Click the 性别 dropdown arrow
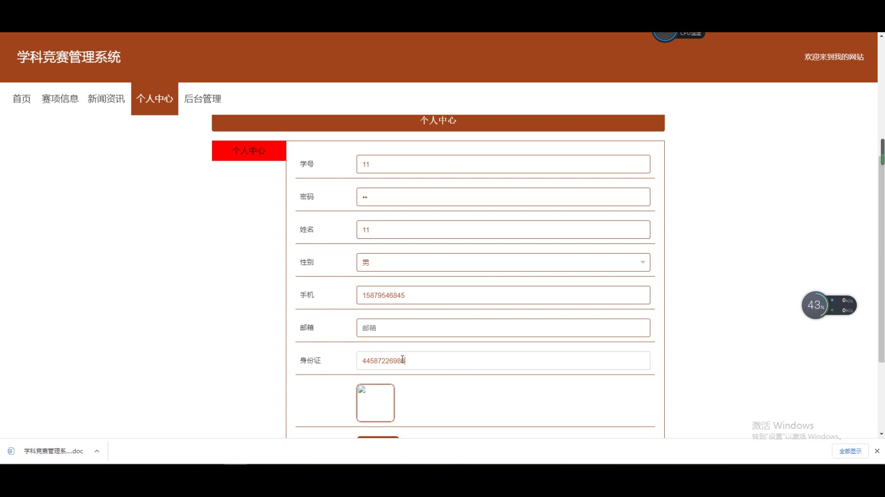Screen dimensions: 885x497 point(643,262)
